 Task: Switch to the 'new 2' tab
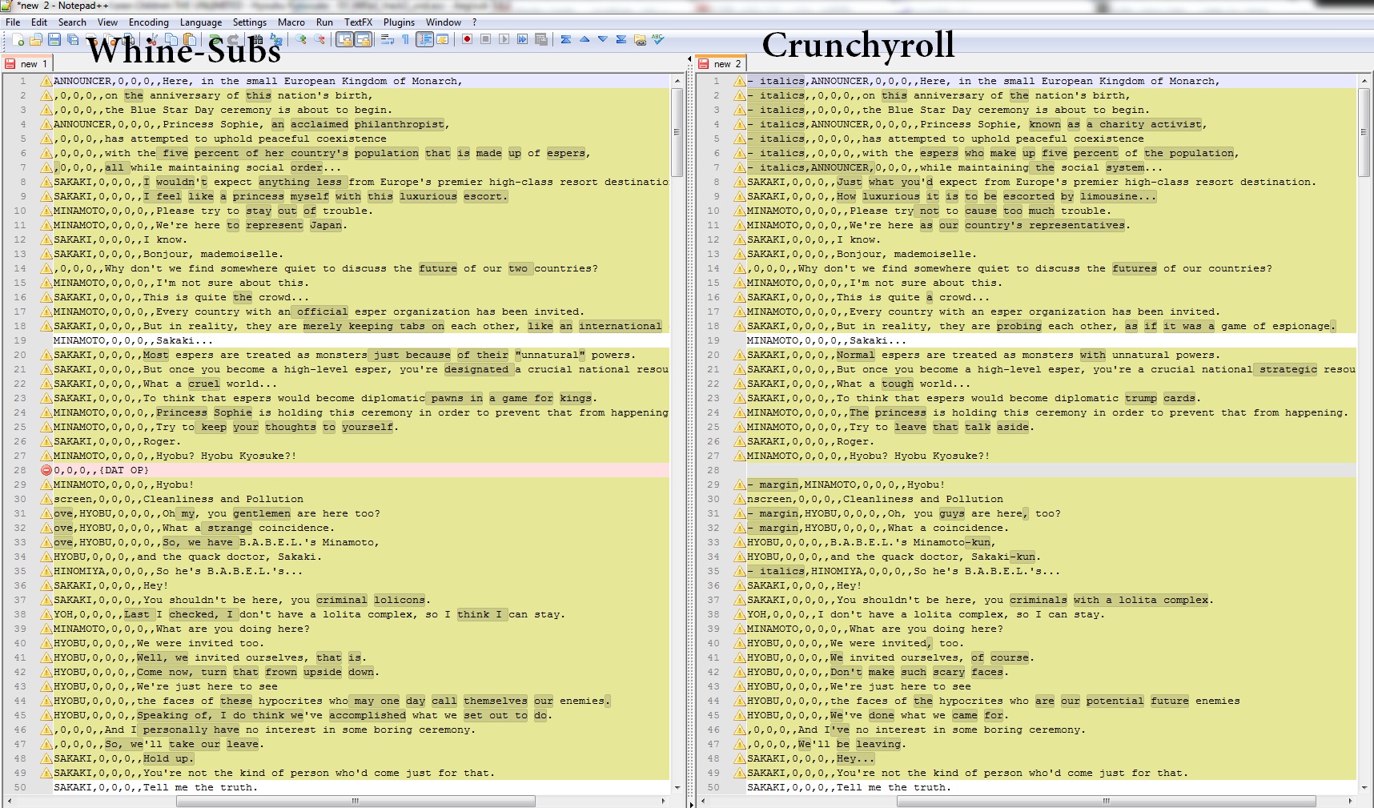point(721,63)
